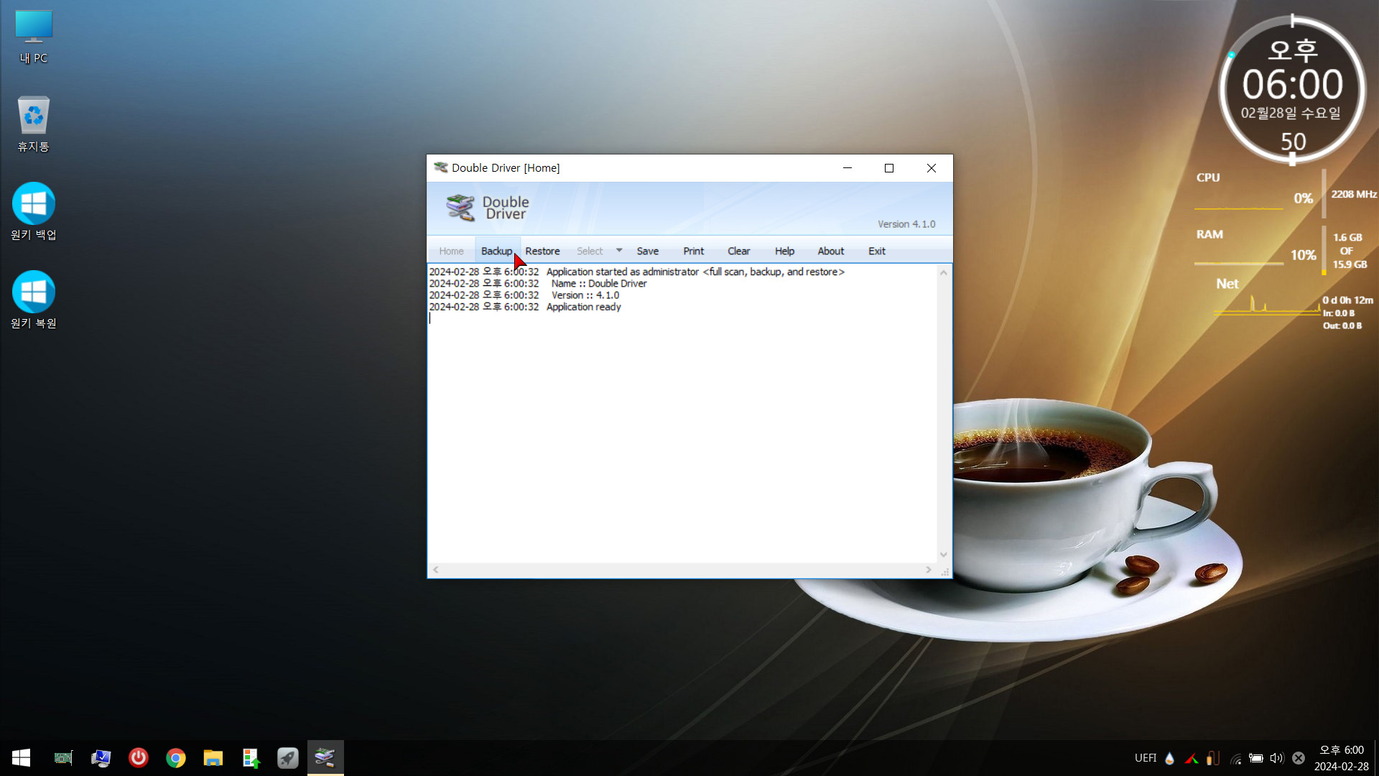Viewport: 1379px width, 776px height.
Task: Click the horizontal scroll right arrow
Action: click(x=929, y=570)
